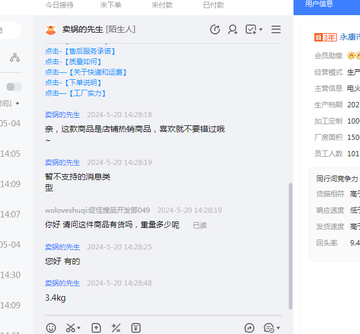
Task: Click the chat message scrollbar
Action: pyautogui.click(x=291, y=245)
